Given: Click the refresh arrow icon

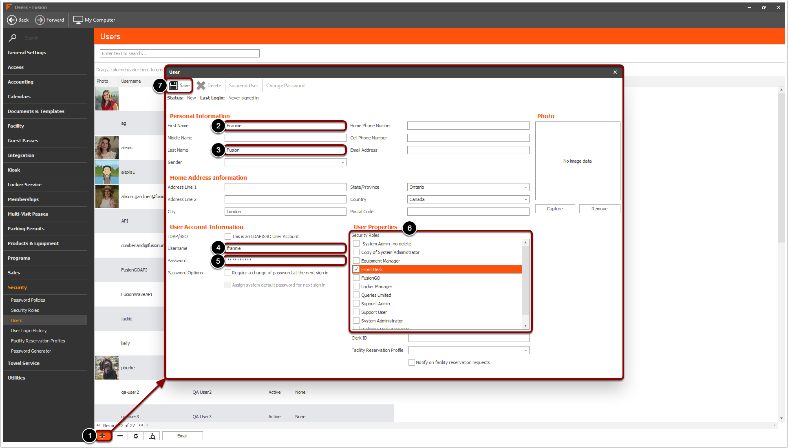Looking at the screenshot, I should [136, 436].
